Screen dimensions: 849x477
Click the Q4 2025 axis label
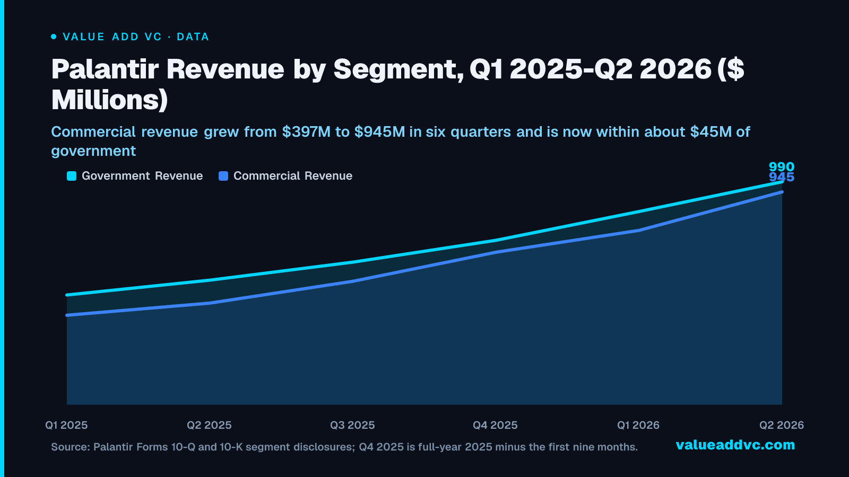click(x=495, y=425)
